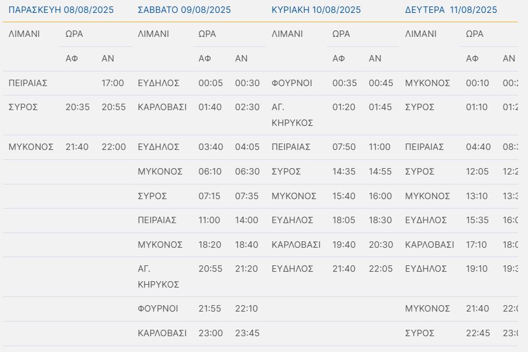Click the 03:40 ΕΥΔΗΛΟΣ arrival on Saturday
The height and width of the screenshot is (352, 528).
(211, 147)
